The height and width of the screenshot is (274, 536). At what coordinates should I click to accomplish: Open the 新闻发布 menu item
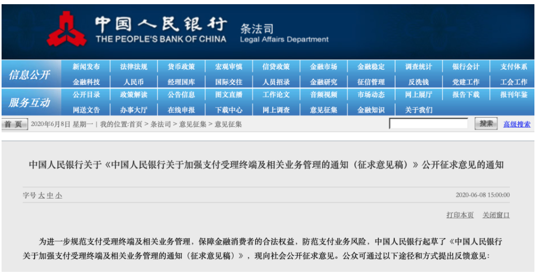[86, 67]
